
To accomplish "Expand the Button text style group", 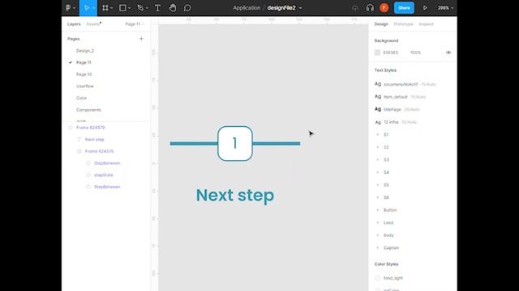I will coord(378,210).
